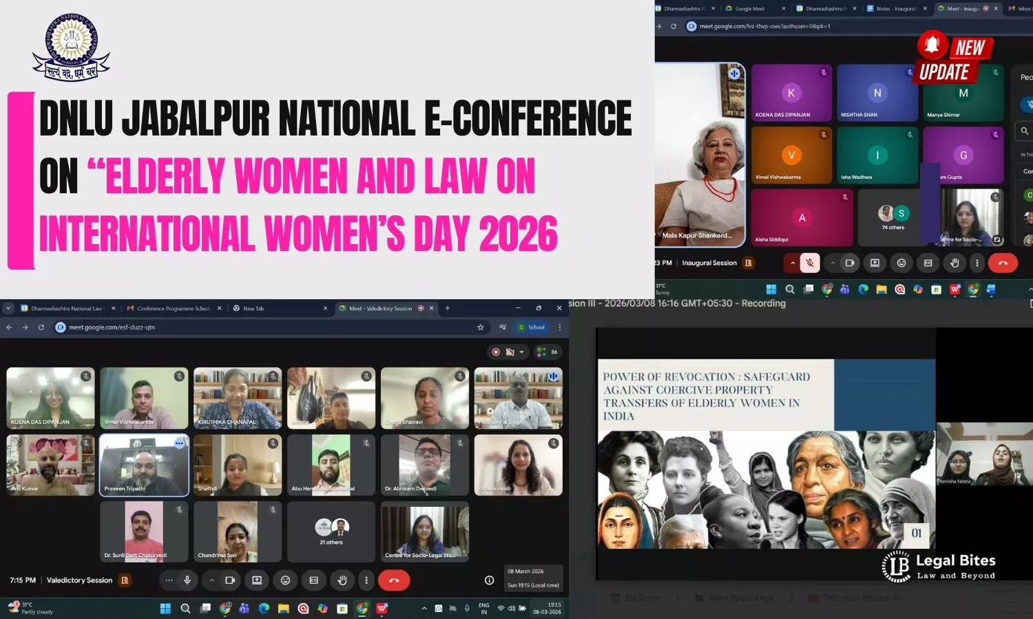Screen dimensions: 1033x619
Task: Turn on captions in the Inaugural Session
Action: (928, 263)
